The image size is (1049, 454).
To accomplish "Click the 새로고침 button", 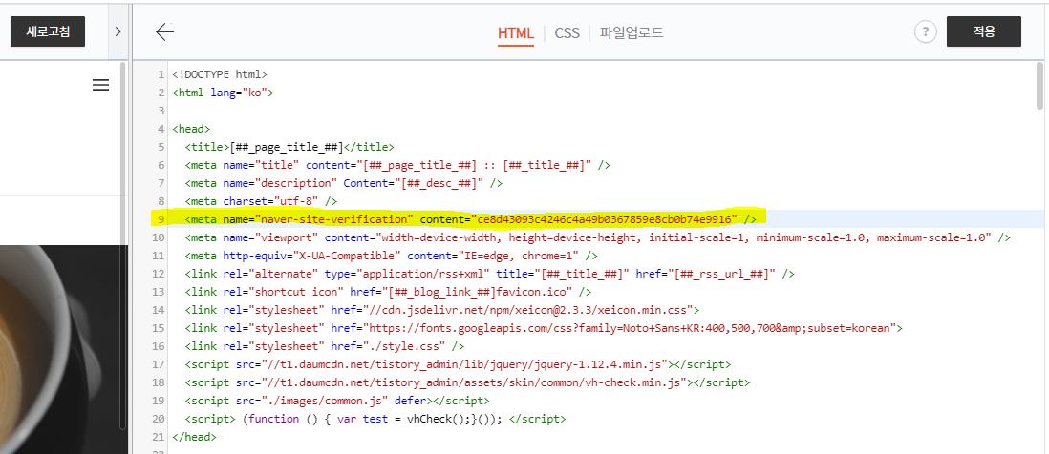I will [48, 31].
